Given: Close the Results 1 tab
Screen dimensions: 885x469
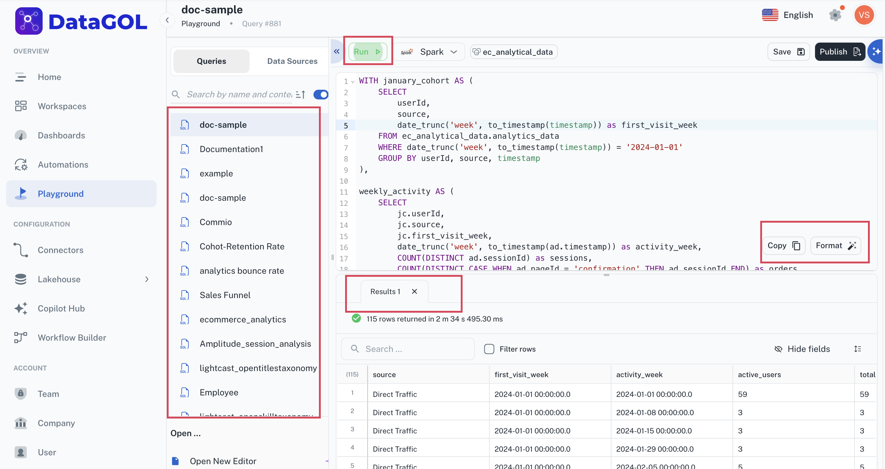Looking at the screenshot, I should [415, 291].
